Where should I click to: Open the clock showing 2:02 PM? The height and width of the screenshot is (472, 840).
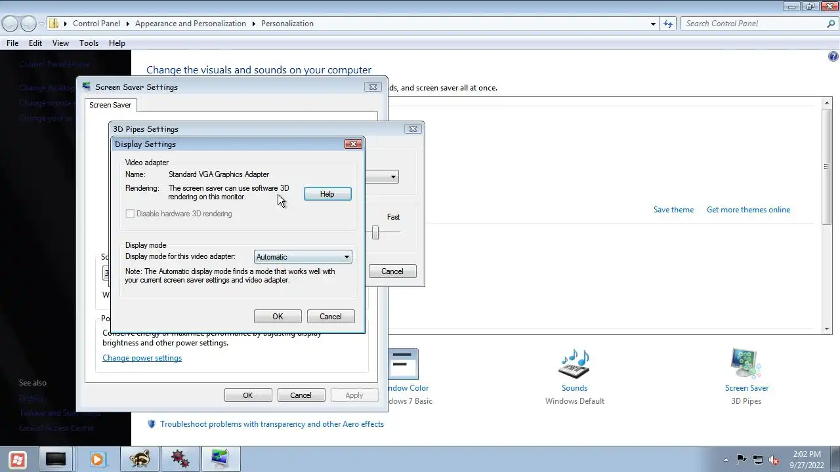click(x=807, y=460)
